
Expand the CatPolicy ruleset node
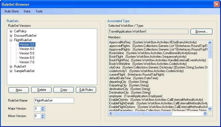11,31
